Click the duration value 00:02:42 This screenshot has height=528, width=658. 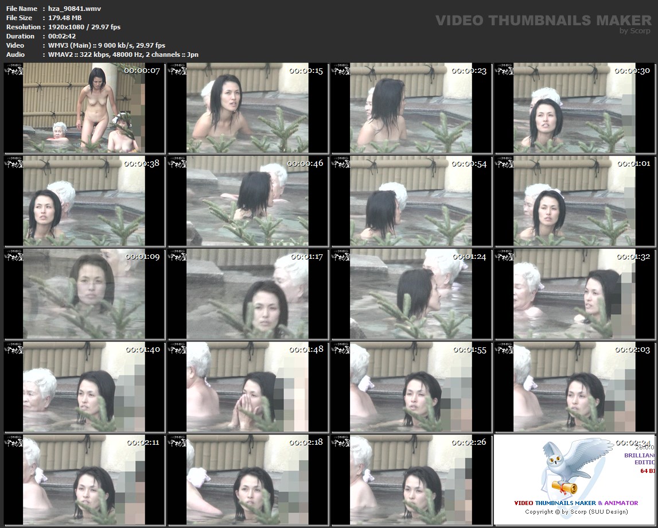coord(62,36)
